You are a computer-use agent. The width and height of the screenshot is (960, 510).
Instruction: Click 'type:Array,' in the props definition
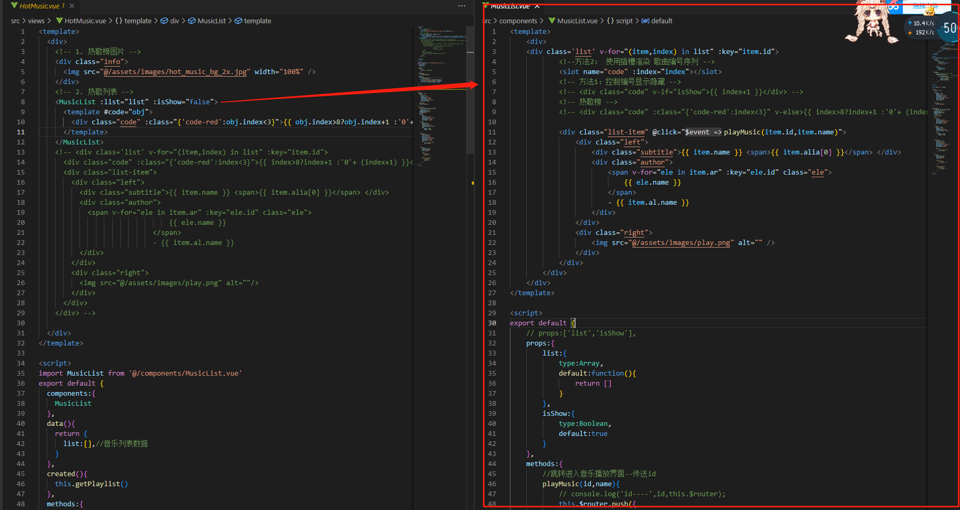click(581, 363)
